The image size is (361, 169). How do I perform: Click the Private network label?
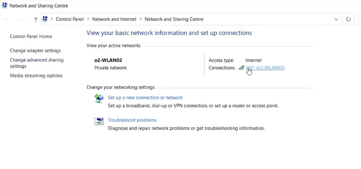(110, 68)
